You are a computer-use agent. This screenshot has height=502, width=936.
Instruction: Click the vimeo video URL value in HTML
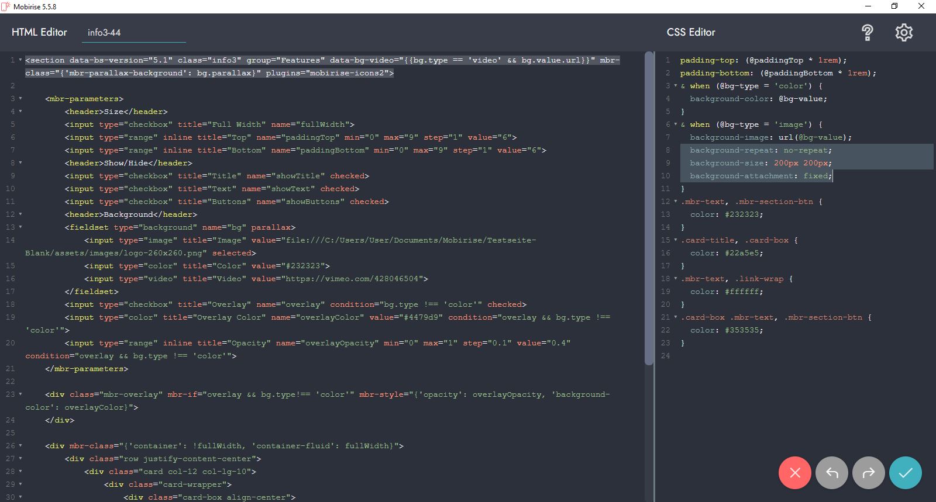pos(354,279)
